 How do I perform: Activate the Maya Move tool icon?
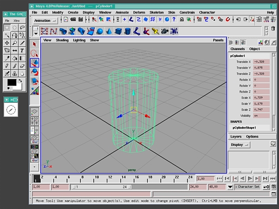click(x=34, y=63)
